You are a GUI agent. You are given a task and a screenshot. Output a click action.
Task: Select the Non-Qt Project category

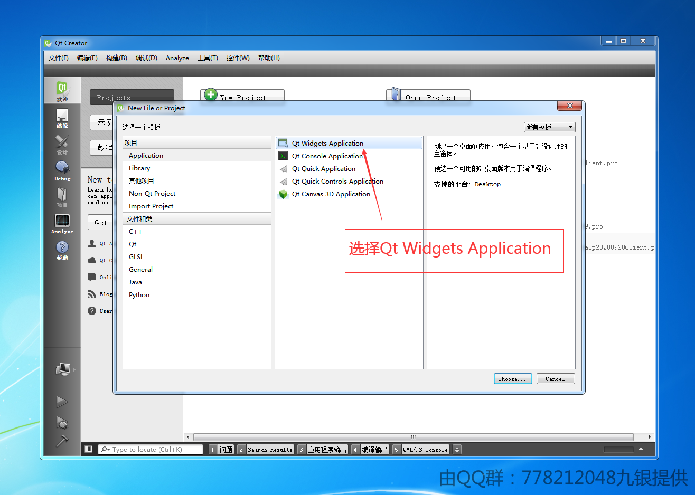(196, 194)
